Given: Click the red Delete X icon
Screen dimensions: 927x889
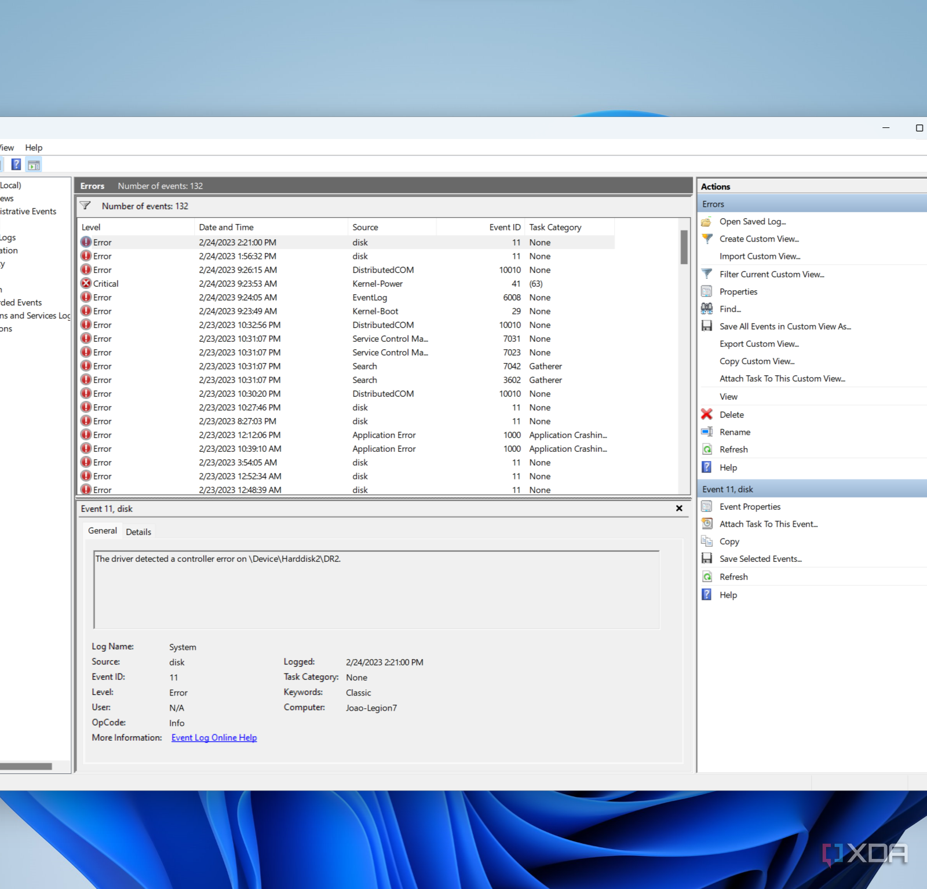Looking at the screenshot, I should pos(707,415).
